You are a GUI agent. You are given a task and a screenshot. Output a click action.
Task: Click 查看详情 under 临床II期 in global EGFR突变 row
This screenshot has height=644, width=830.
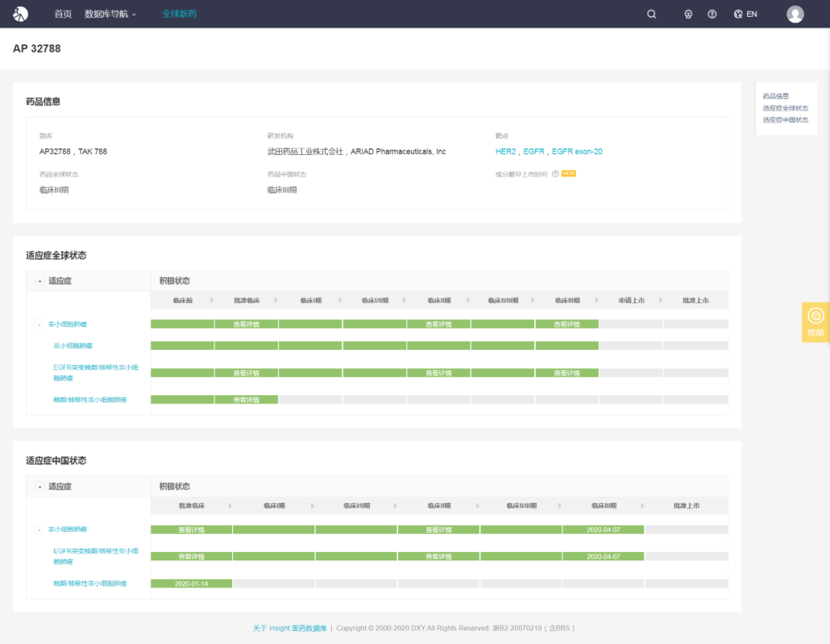click(439, 373)
